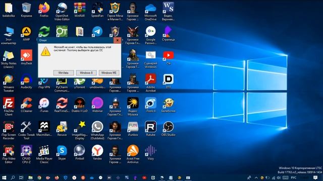Open the SpeedFan desktop shortcut
323x181 pixels.
coord(97,10)
